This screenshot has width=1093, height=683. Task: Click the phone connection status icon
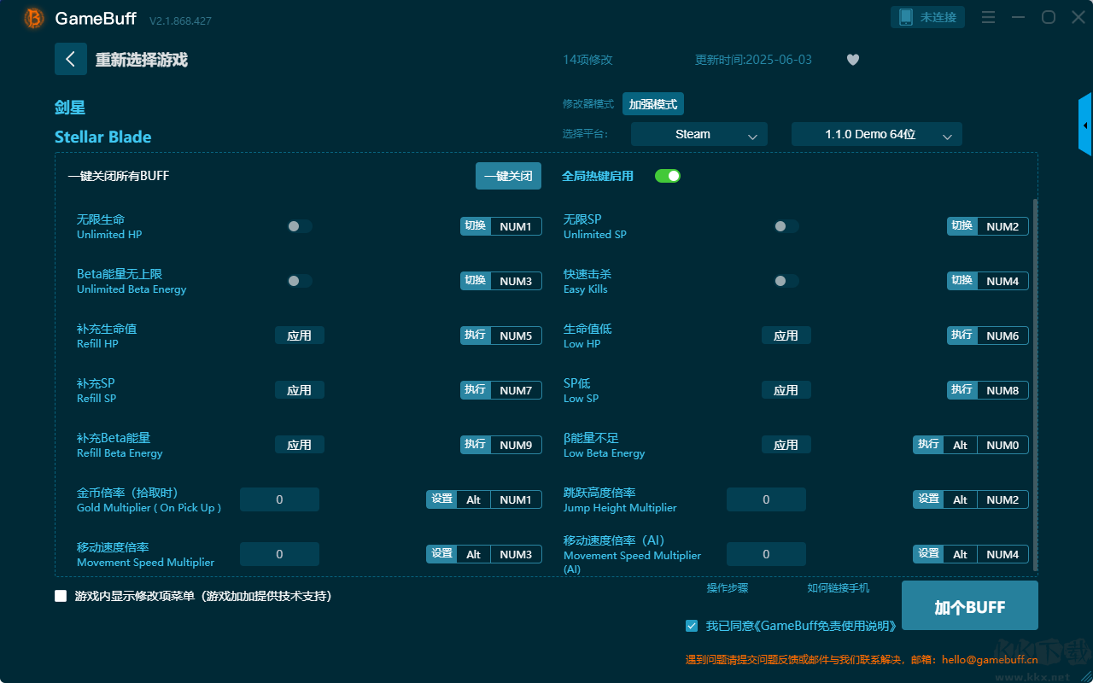click(906, 17)
